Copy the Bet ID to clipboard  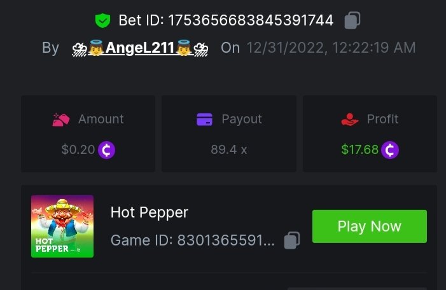tap(352, 20)
